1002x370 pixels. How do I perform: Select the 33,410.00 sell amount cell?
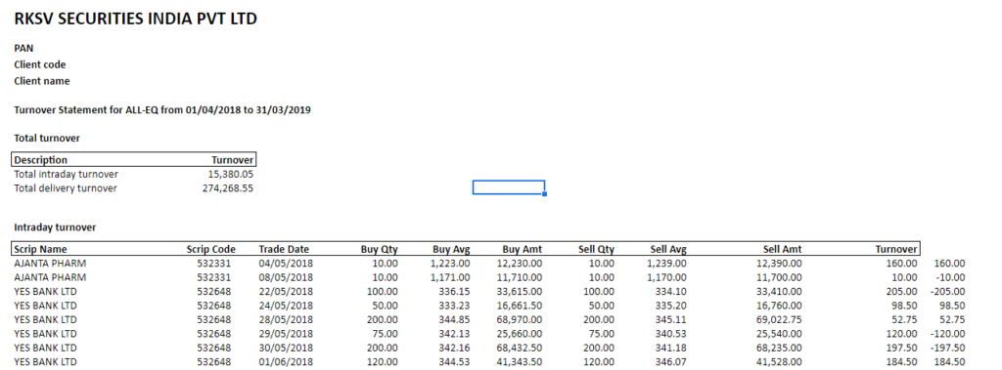(779, 291)
